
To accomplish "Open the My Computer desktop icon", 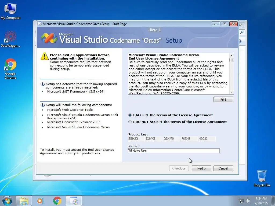I will click(10, 11).
